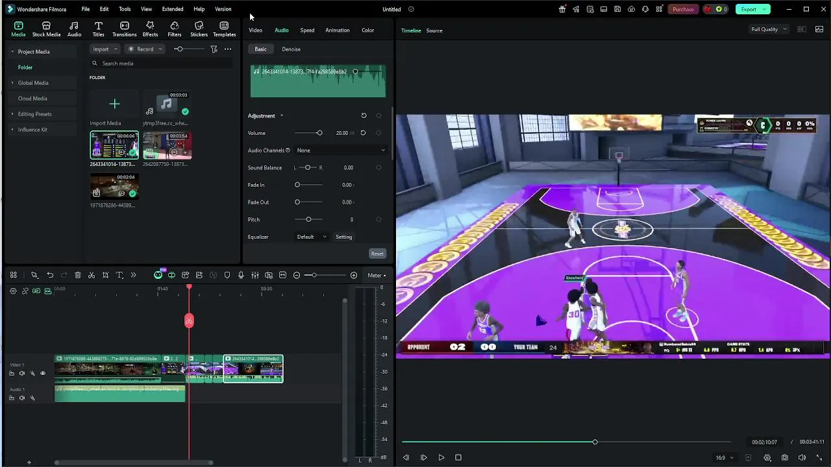Click the Reset button in audio panel
This screenshot has width=831, height=467.
tap(377, 254)
